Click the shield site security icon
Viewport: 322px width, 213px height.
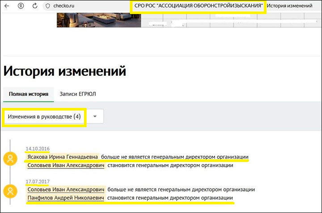[x=48, y=6]
